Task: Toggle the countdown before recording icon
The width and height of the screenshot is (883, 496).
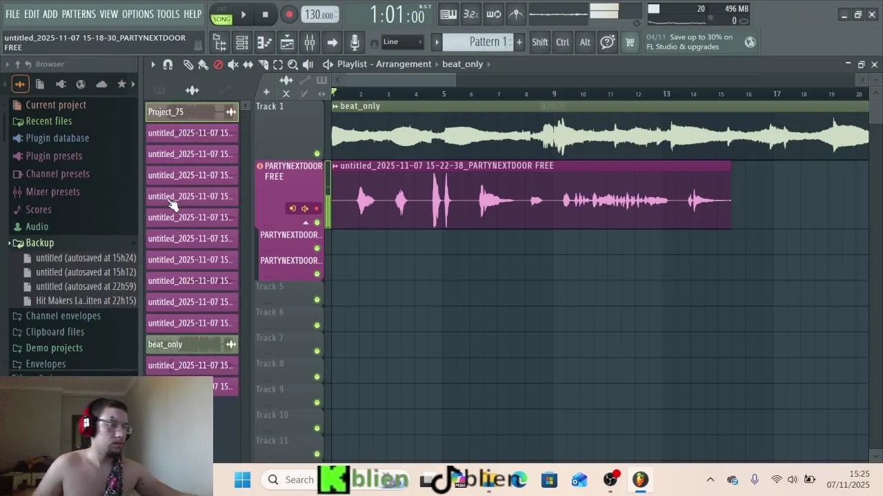Action: click(470, 14)
